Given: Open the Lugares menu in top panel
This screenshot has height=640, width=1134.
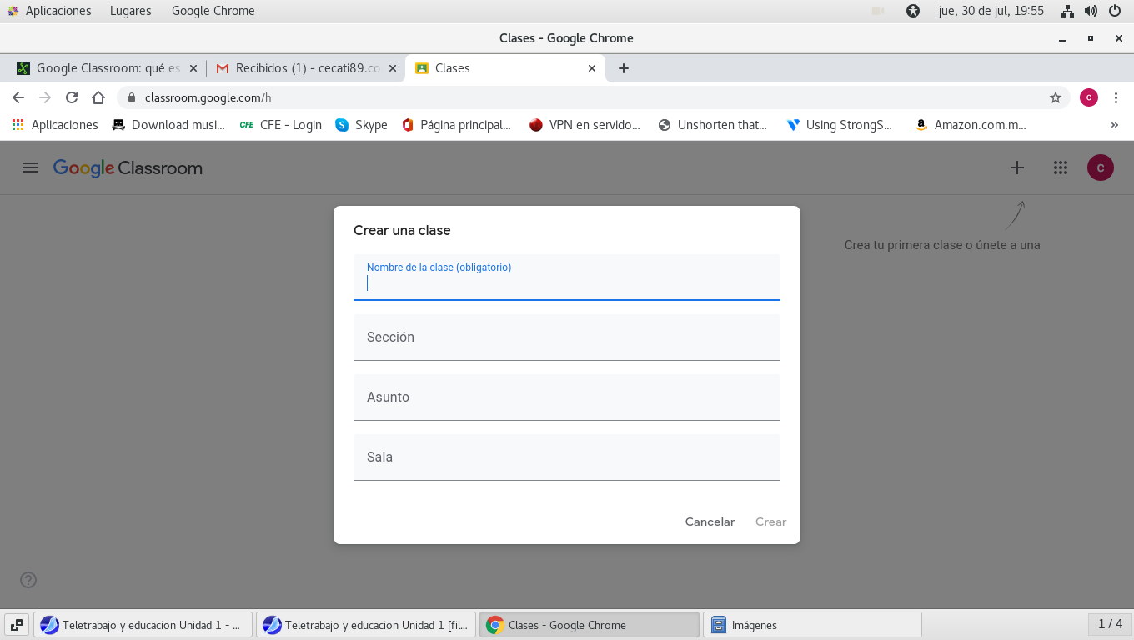Looking at the screenshot, I should [130, 11].
